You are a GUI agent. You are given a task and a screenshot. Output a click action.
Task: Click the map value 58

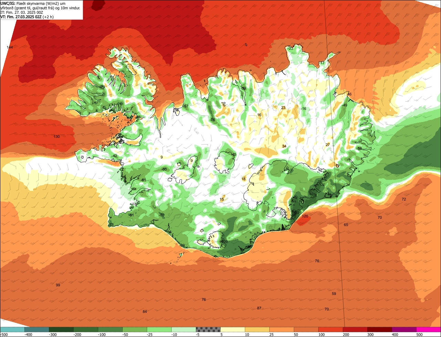coord(359,149)
